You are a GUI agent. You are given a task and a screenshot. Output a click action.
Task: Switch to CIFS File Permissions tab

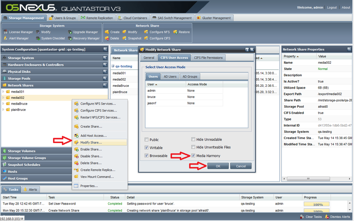(x=208, y=58)
